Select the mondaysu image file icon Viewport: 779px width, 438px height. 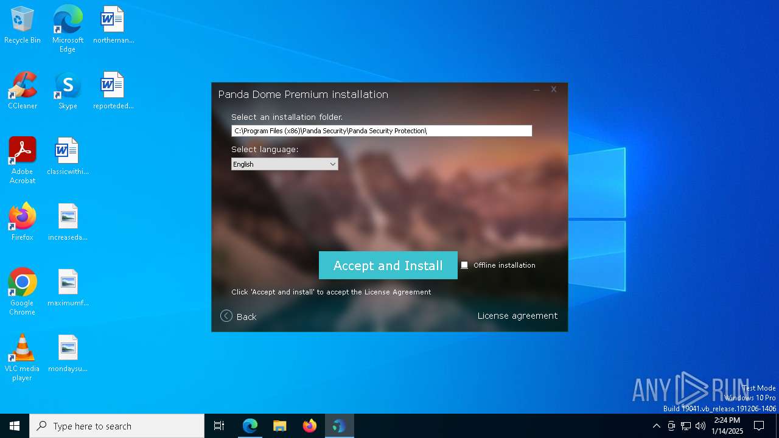[x=68, y=354]
